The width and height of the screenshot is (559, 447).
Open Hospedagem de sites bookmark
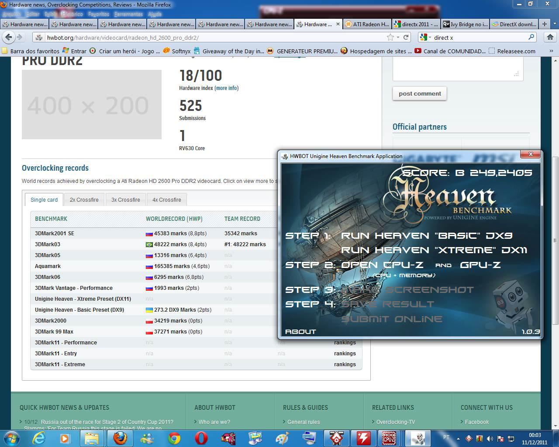coord(376,51)
